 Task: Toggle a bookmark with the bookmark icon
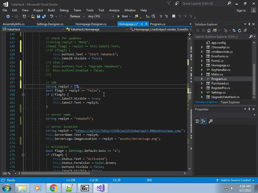tap(174, 16)
